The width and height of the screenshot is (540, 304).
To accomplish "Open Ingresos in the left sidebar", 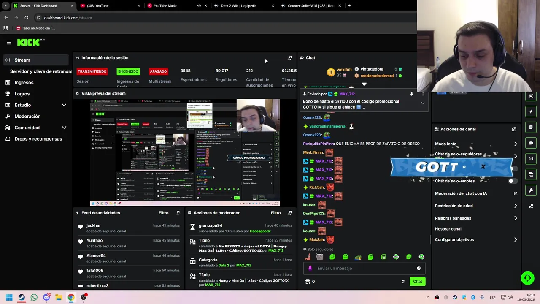I will point(24,83).
